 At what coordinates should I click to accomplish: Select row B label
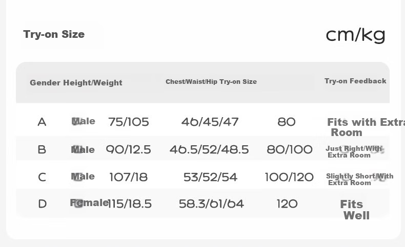tap(42, 150)
